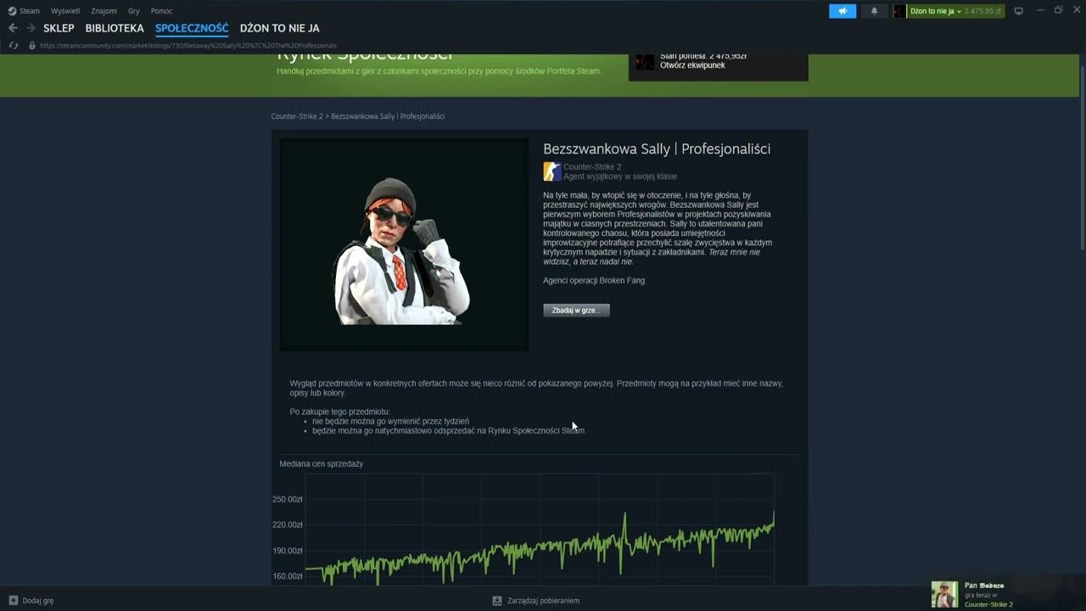The image size is (1086, 611).
Task: Click the downloads icon beside Zarządzaj pobieraniem
Action: click(x=497, y=601)
